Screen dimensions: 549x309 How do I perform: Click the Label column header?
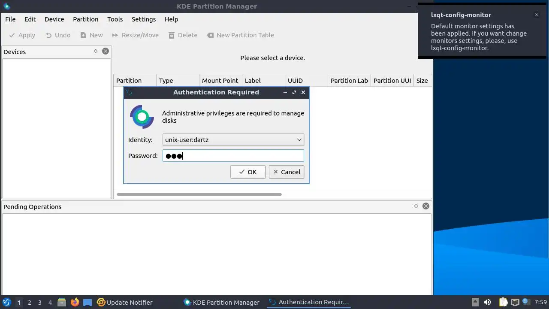(264, 81)
